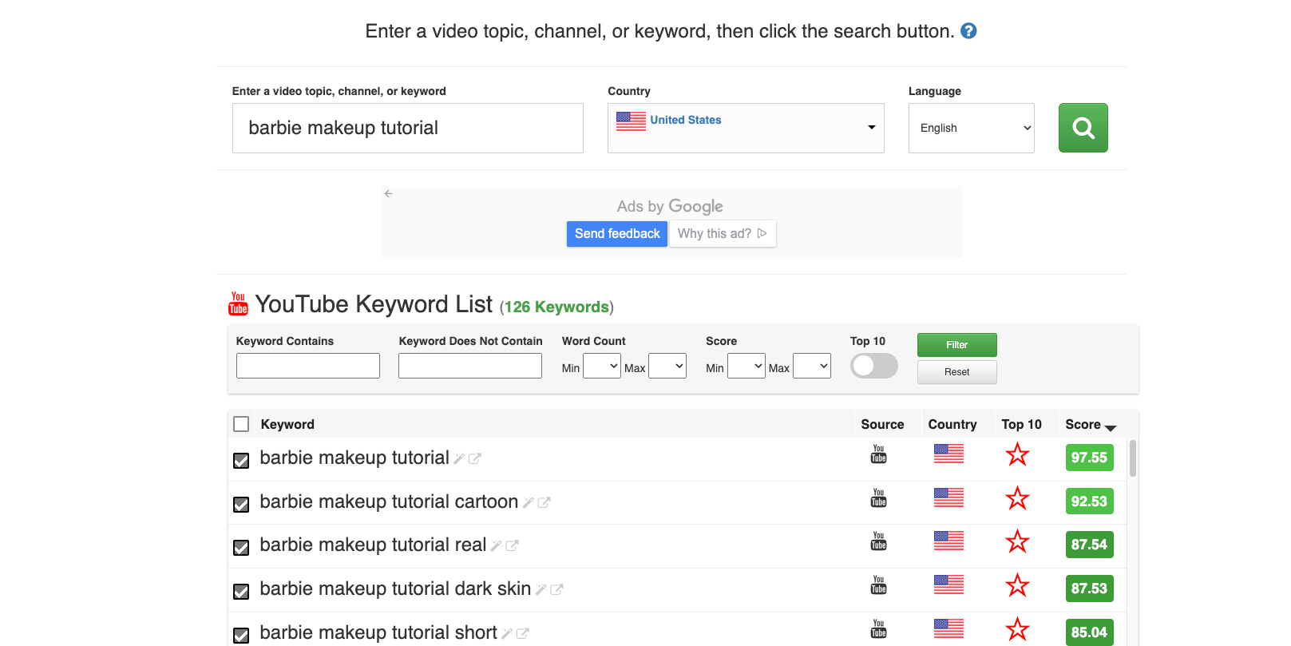Click the green Filter button
Image resolution: width=1291 pixels, height=646 pixels.
(956, 345)
